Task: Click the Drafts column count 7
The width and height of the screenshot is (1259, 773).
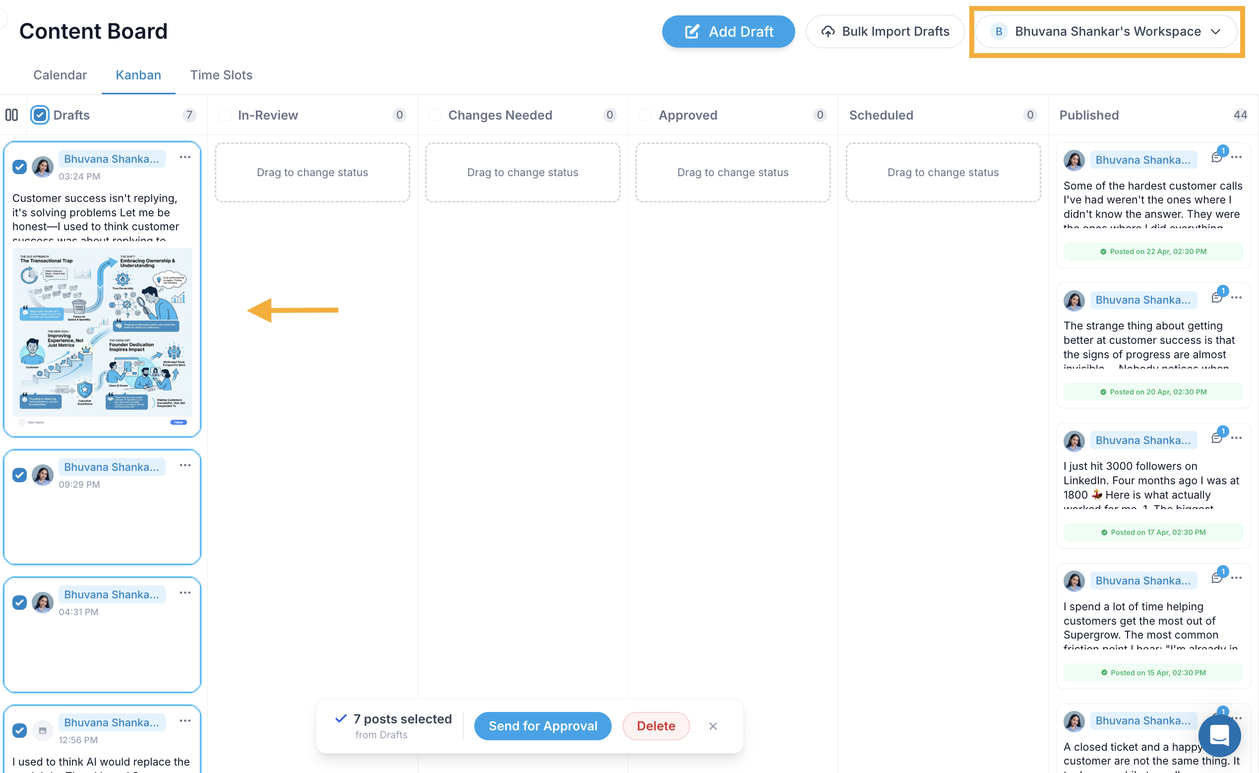Action: coord(189,115)
